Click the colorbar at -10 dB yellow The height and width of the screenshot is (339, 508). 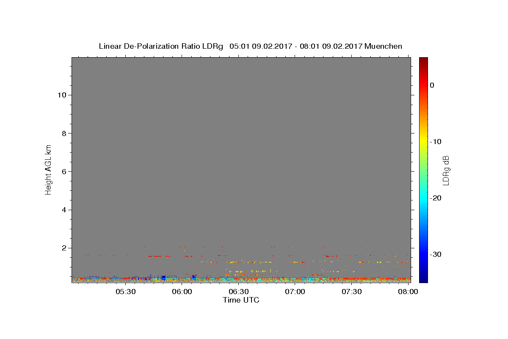pyautogui.click(x=423, y=142)
